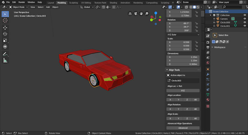
Task: Open the editor type dropdown in 3D viewport
Action: click(4, 7)
